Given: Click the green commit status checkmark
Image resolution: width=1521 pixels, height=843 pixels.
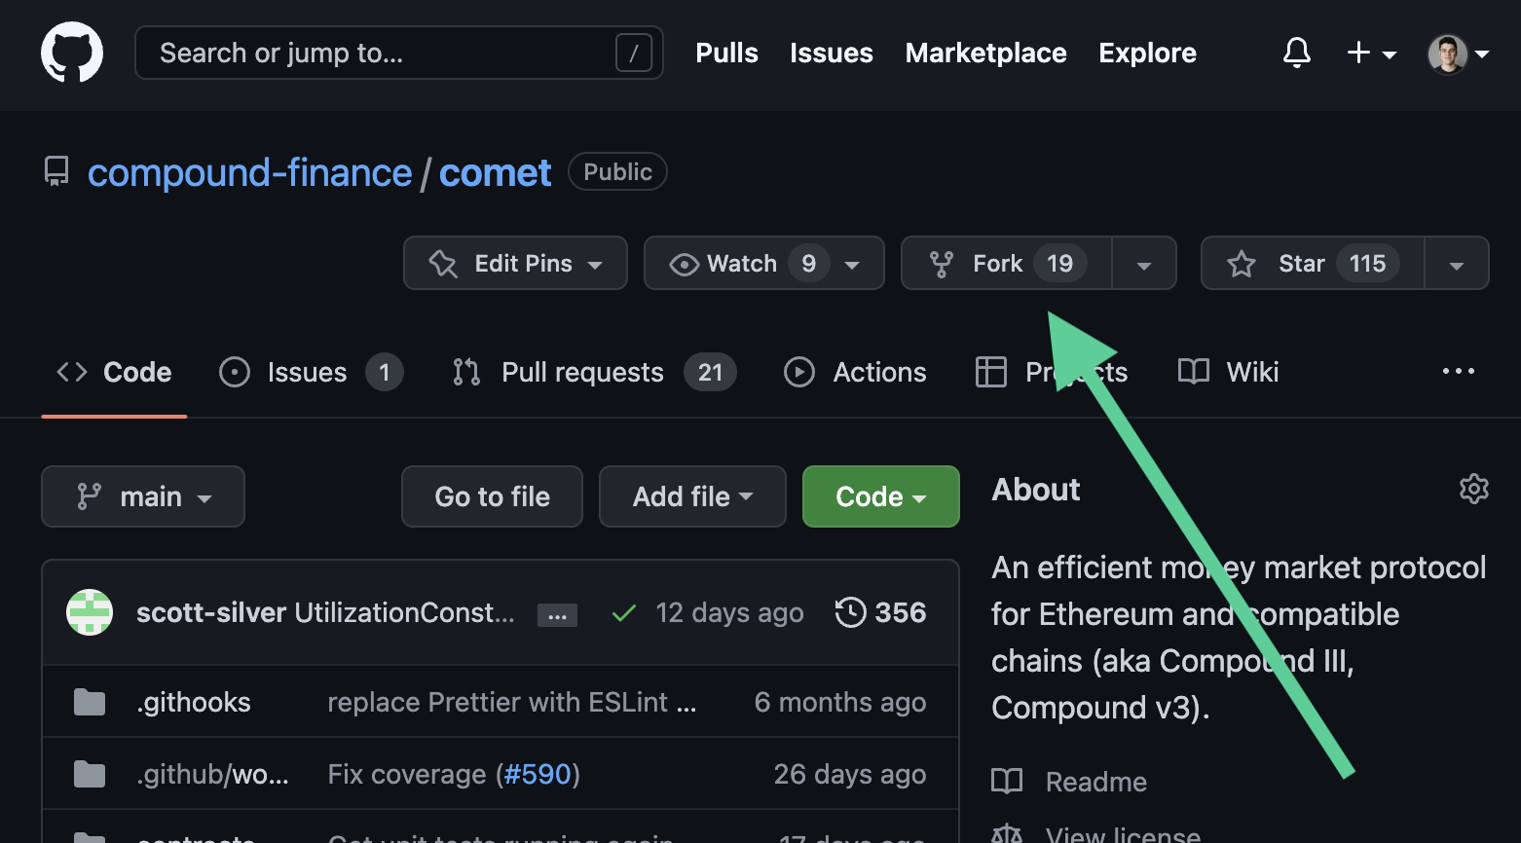Looking at the screenshot, I should point(623,613).
